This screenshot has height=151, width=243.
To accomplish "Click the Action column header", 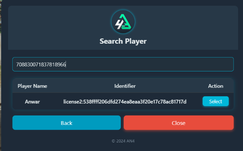I will tap(216, 86).
